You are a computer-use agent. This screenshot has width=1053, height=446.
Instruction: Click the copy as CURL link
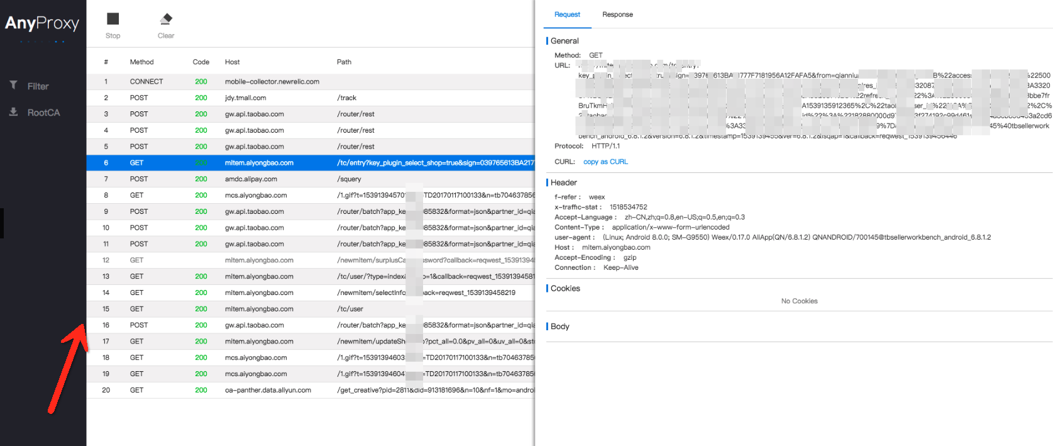point(605,162)
